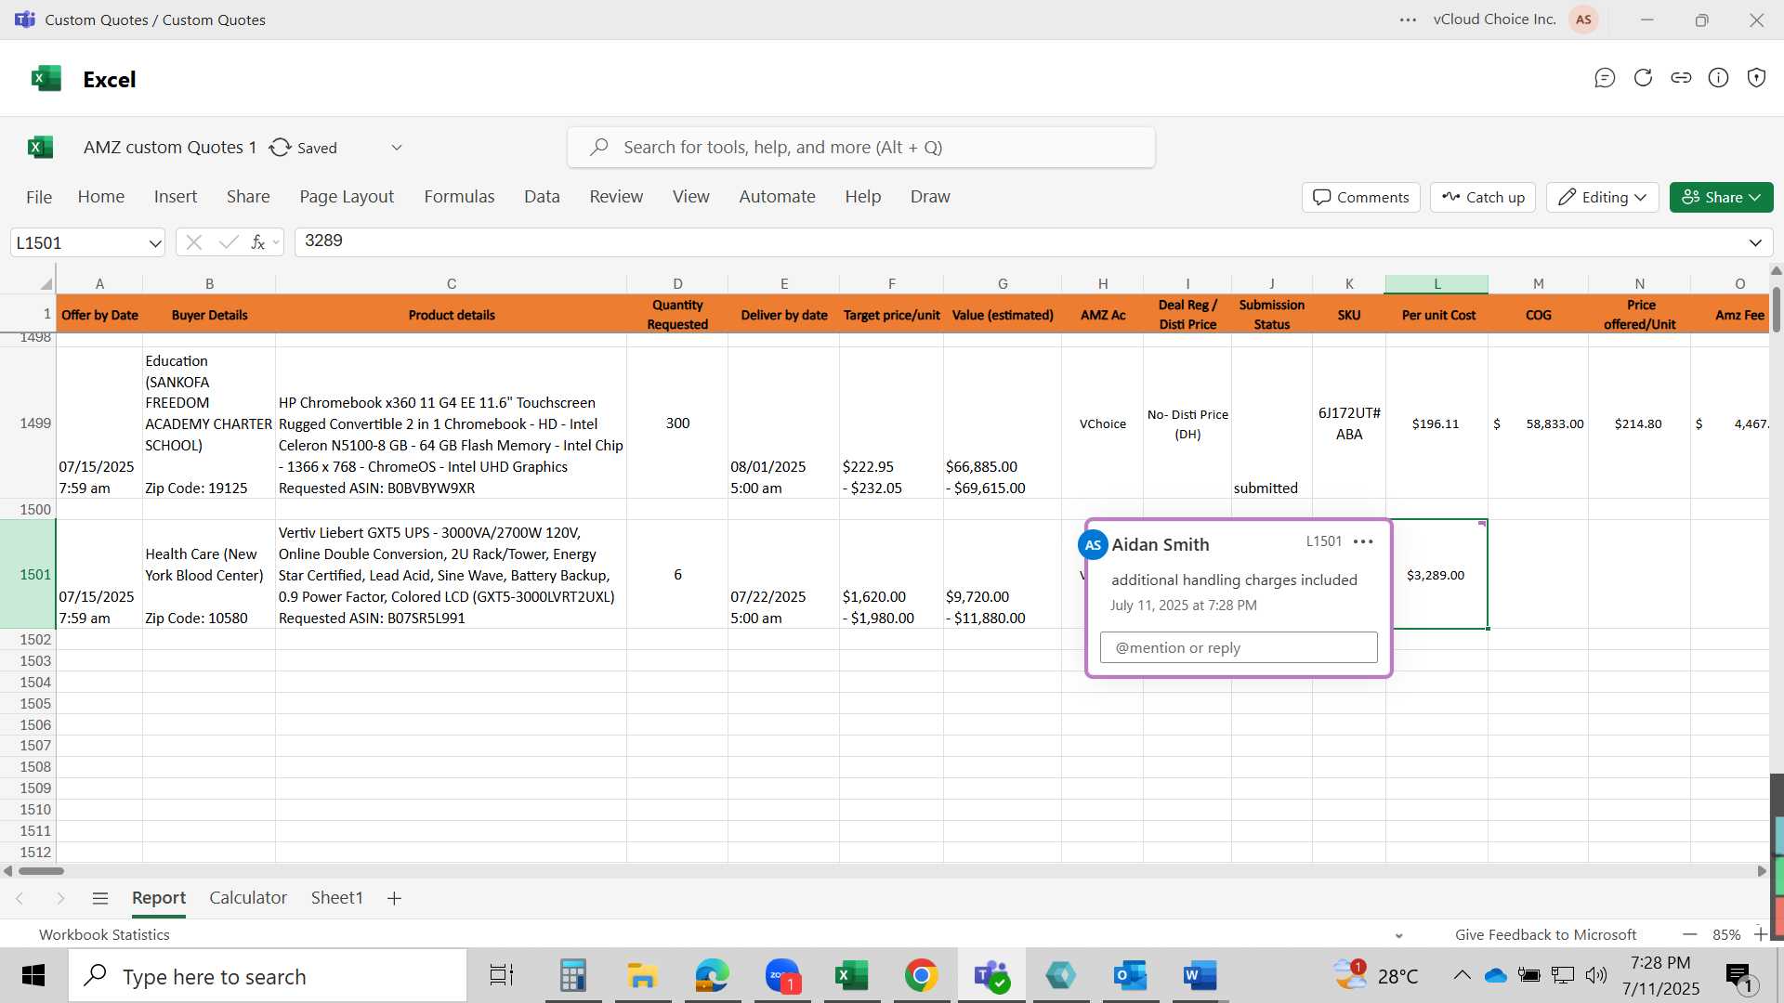Click the search for tools box
This screenshot has width=1784, height=1003.
point(861,148)
